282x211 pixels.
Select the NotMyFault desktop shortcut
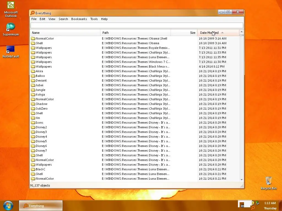click(x=11, y=52)
